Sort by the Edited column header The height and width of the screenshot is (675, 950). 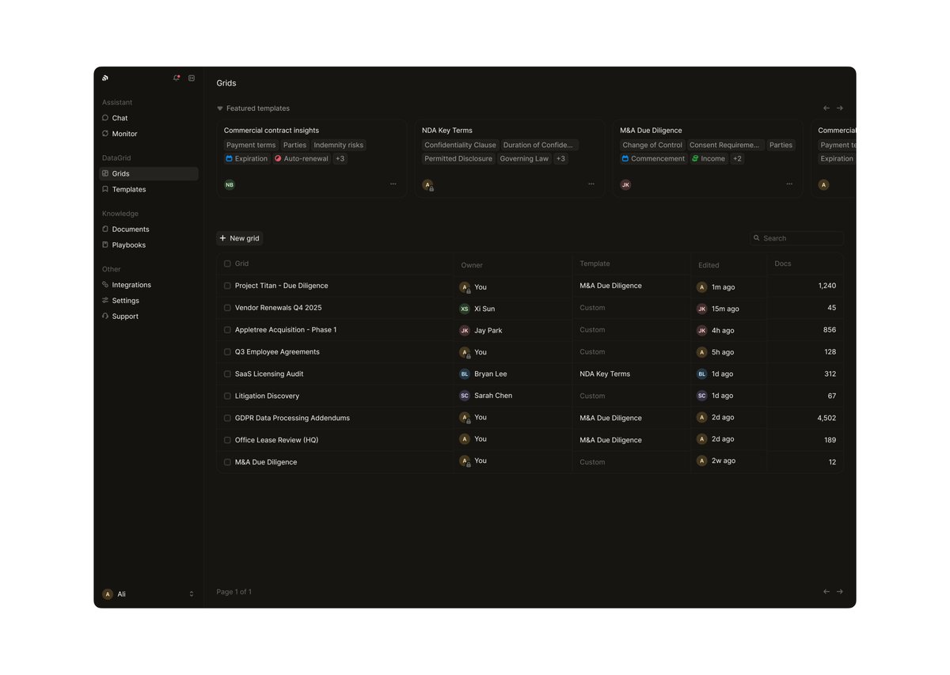click(x=709, y=265)
